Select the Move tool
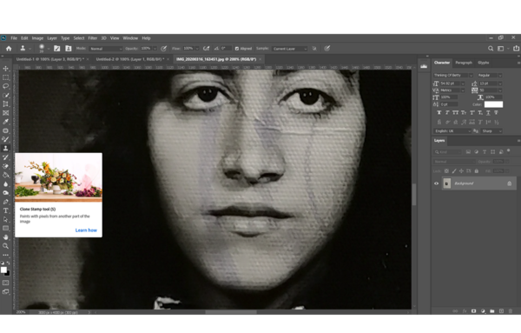 click(x=6, y=69)
